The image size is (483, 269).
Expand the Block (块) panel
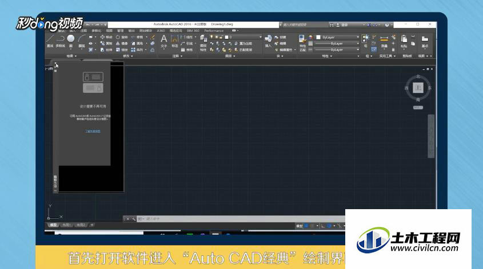click(280, 56)
